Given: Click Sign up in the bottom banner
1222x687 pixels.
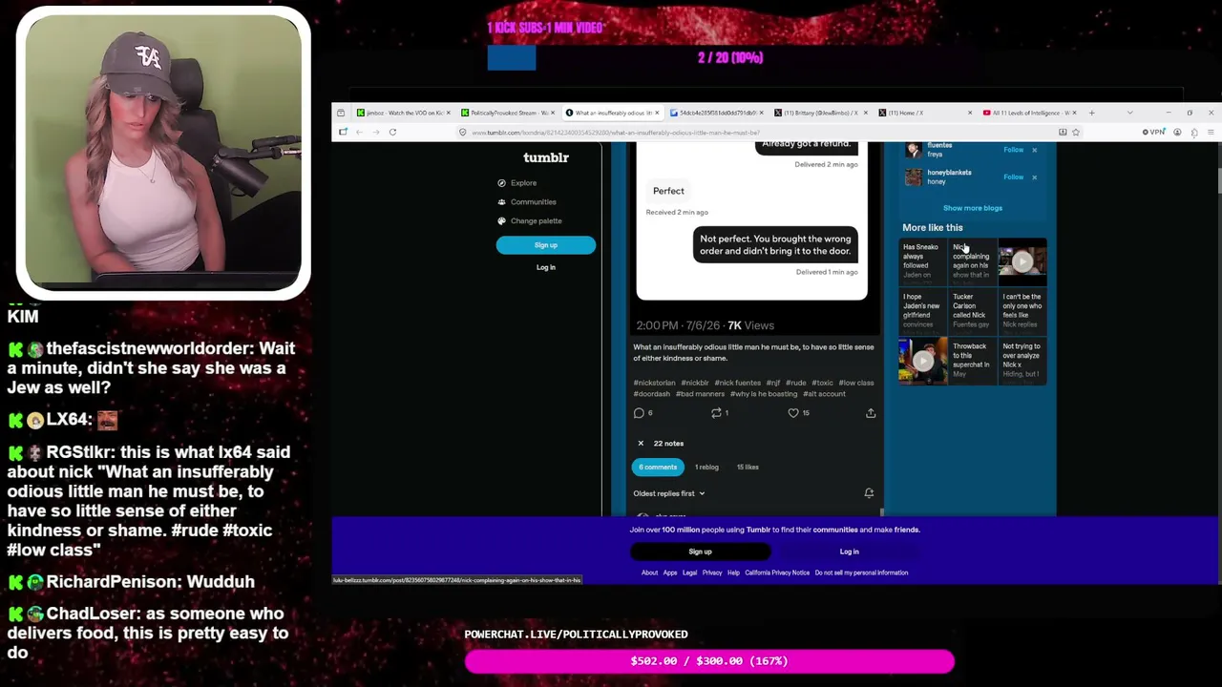Looking at the screenshot, I should (700, 552).
